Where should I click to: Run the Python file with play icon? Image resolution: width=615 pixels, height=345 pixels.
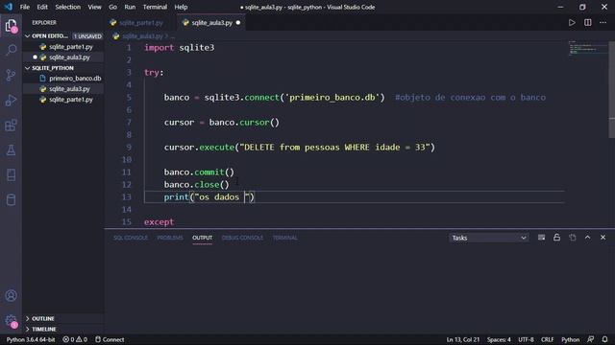[572, 23]
